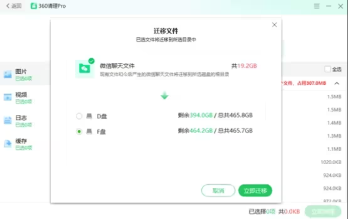Open the 图片 category in sidebar
The height and width of the screenshot is (219, 348).
pyautogui.click(x=25, y=74)
